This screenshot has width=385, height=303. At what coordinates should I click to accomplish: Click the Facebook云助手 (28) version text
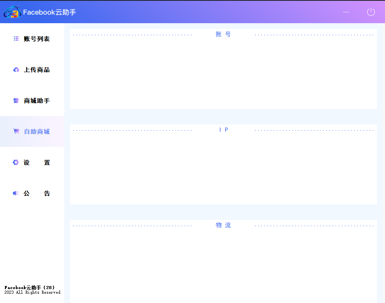pos(29,288)
